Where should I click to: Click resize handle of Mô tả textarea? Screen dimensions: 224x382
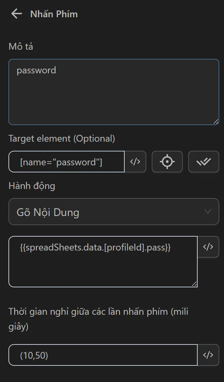(x=216, y=121)
